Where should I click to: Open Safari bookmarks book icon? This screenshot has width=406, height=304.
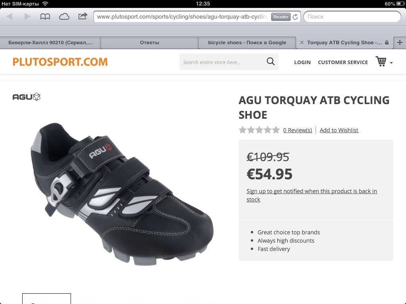click(x=45, y=17)
